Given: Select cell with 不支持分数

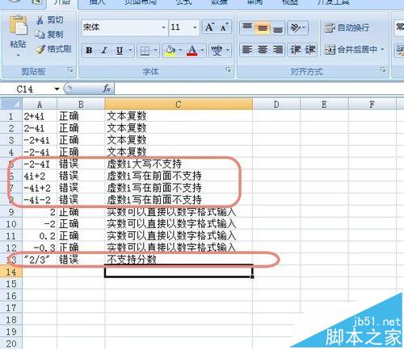Looking at the screenshot, I should 179,260.
